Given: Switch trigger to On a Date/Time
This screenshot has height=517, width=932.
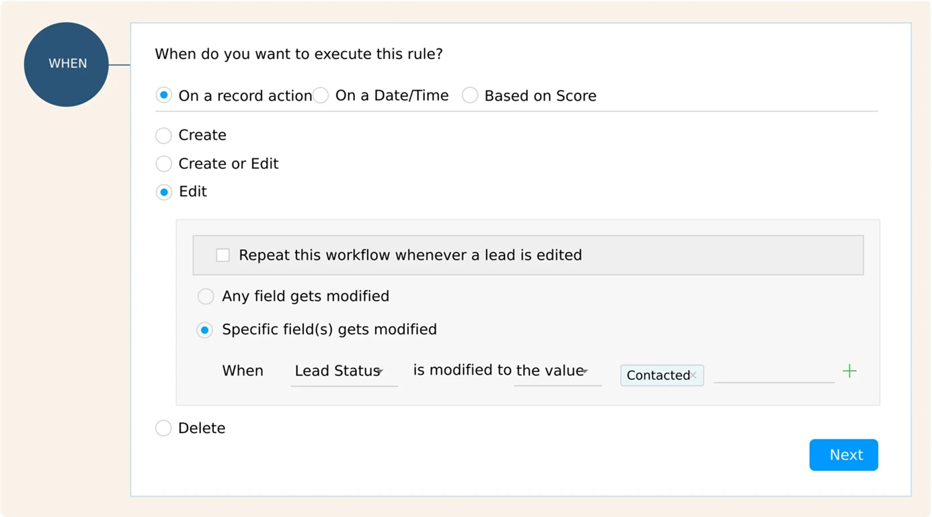Looking at the screenshot, I should 321,95.
